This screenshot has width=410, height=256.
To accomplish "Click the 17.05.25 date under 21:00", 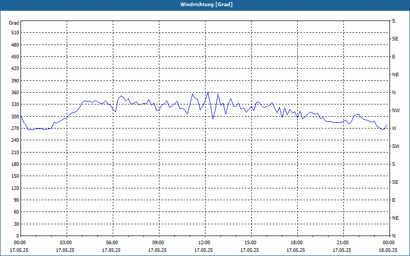I will coord(342,250).
